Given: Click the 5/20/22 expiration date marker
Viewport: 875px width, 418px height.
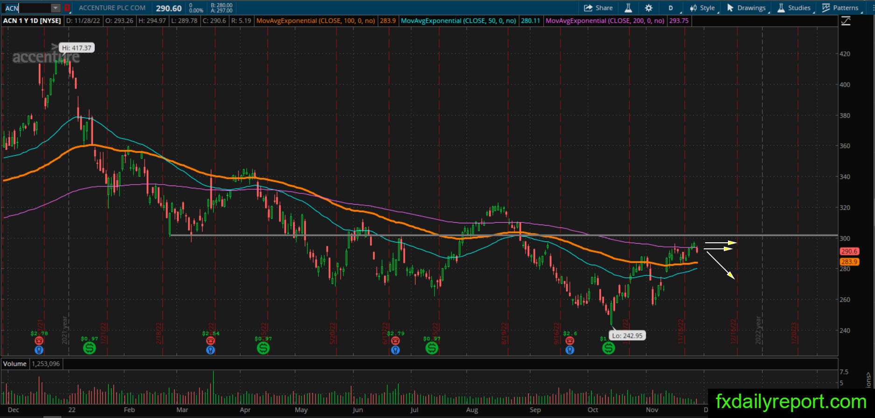Looking at the screenshot, I should (333, 333).
